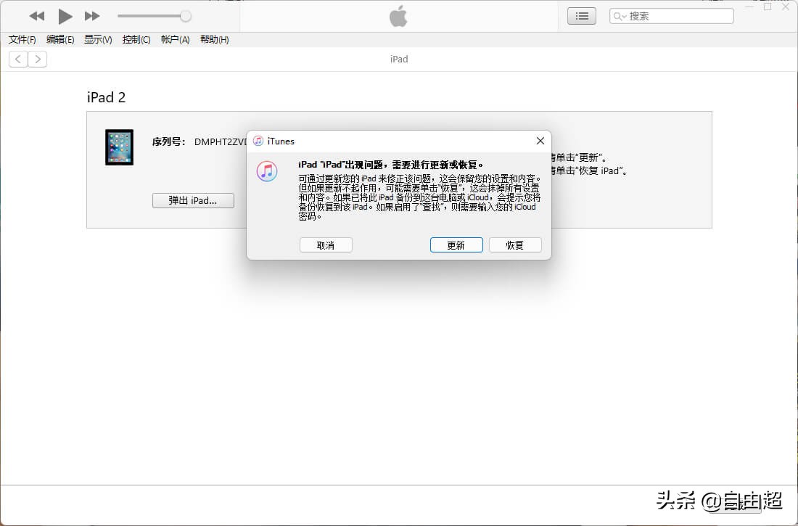Click the back navigation arrow
This screenshot has width=798, height=526.
click(x=17, y=59)
